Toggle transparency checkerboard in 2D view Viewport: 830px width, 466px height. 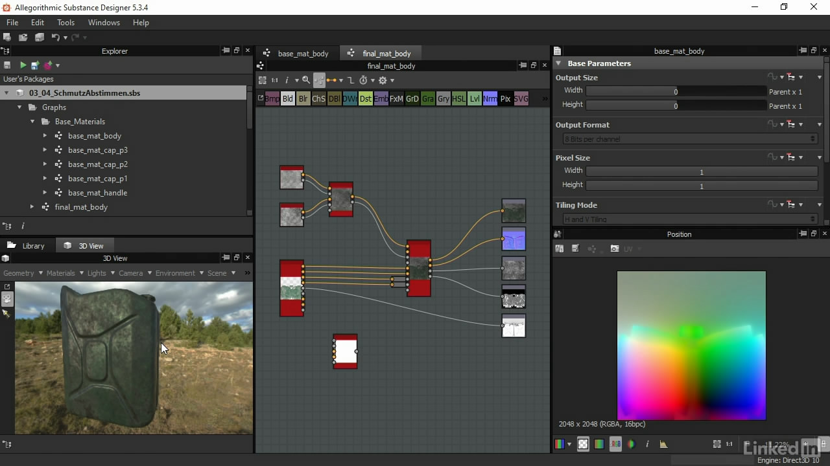pyautogui.click(x=583, y=444)
